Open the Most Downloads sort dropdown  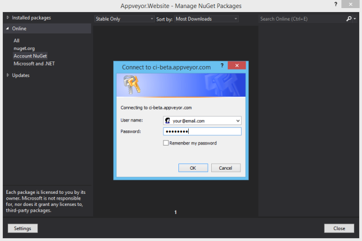tap(206, 19)
